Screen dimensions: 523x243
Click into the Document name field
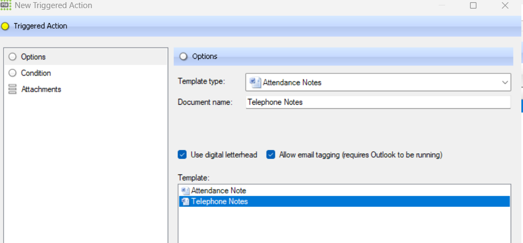pos(378,102)
